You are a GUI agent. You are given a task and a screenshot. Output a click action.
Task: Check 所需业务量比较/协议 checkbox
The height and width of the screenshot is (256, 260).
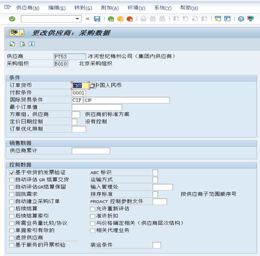coord(11,223)
